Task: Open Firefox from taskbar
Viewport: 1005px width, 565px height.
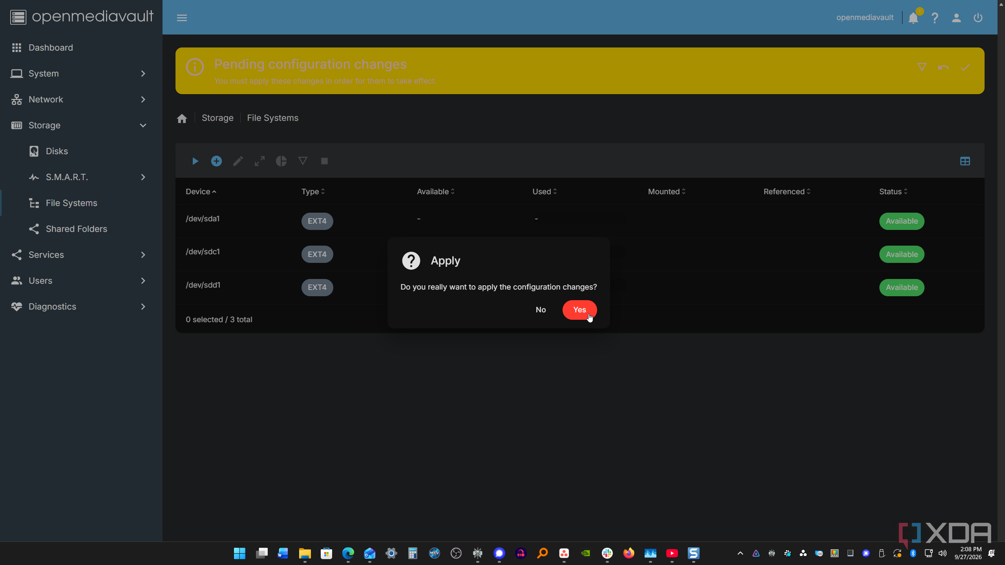Action: pos(629,553)
